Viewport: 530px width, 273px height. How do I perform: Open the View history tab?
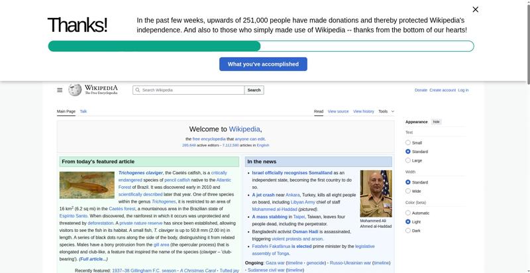coord(363,111)
